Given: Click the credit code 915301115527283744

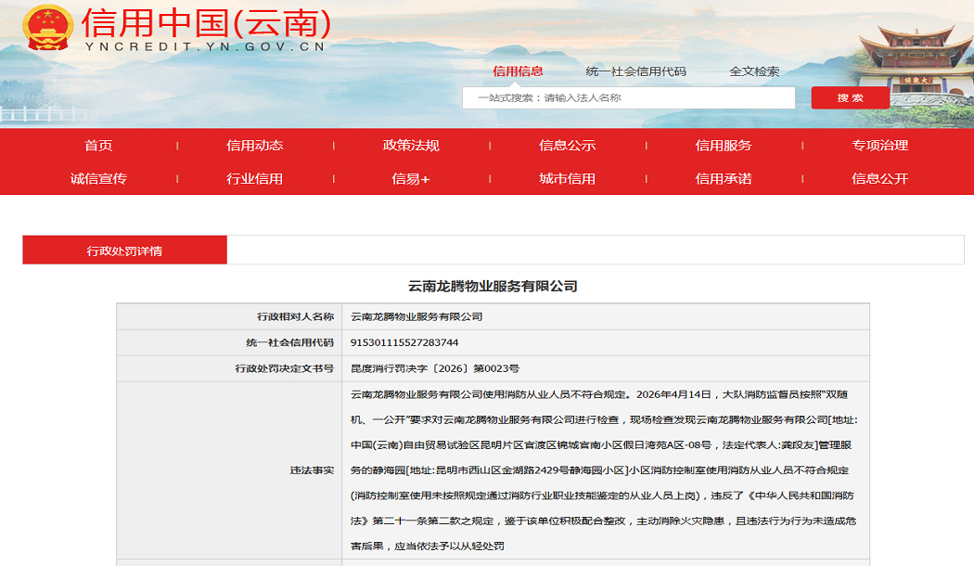Looking at the screenshot, I should pos(404,343).
